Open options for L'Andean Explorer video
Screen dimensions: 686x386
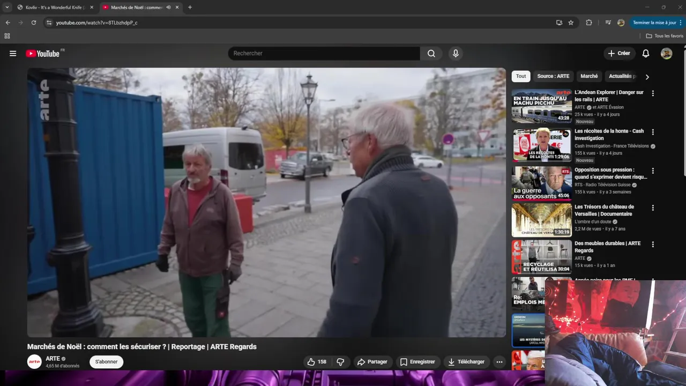(x=653, y=93)
